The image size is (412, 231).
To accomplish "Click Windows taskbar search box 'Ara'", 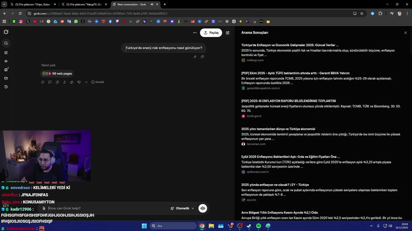I will click(173, 226).
